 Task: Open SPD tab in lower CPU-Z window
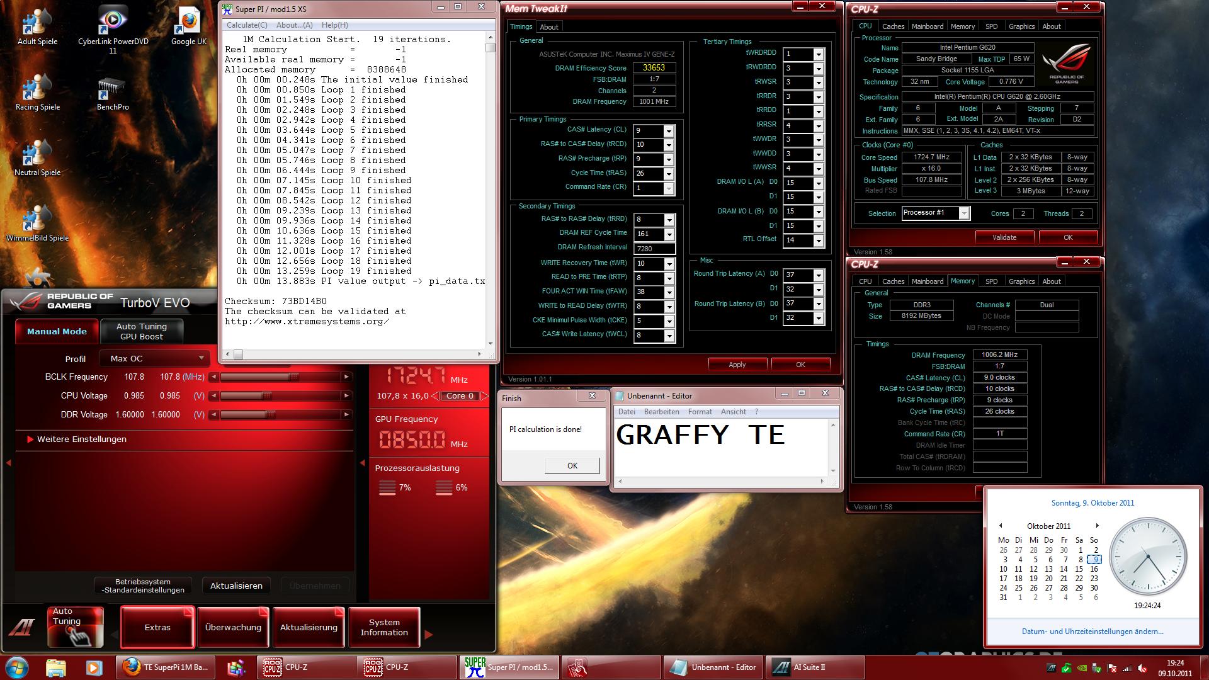pyautogui.click(x=991, y=281)
